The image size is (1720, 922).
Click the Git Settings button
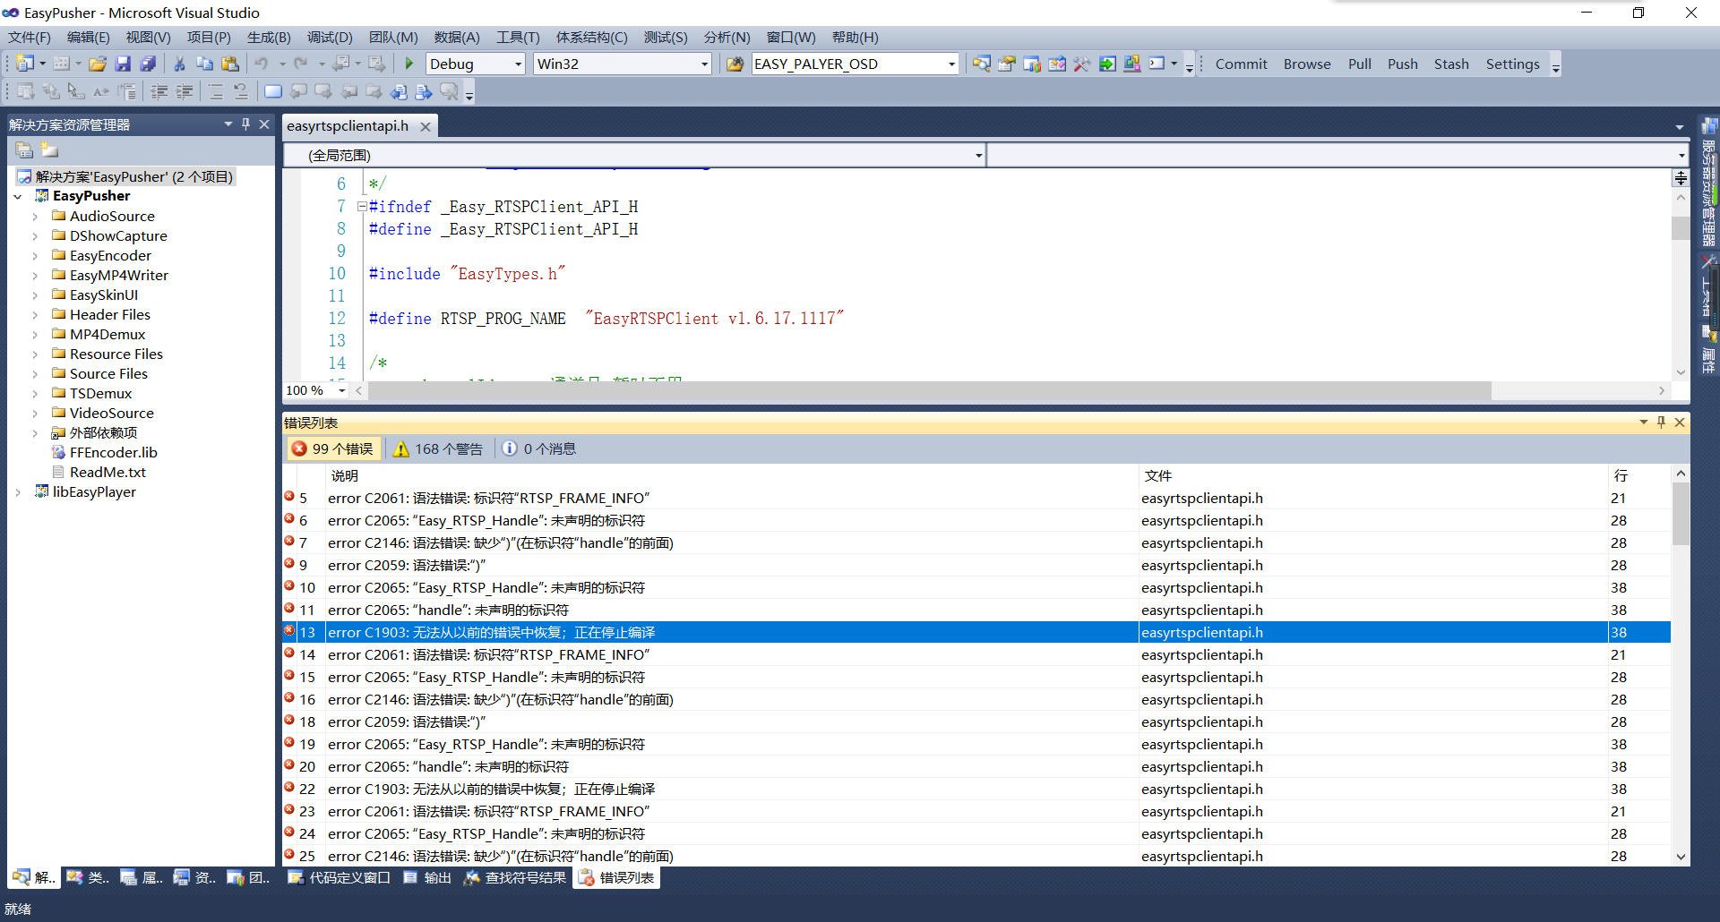[x=1512, y=64]
